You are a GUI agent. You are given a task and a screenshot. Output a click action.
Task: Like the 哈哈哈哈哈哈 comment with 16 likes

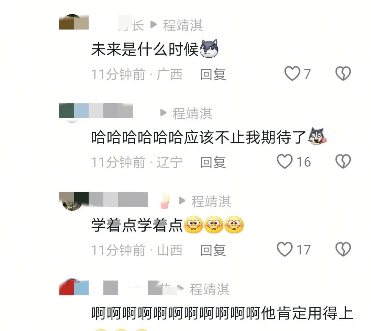pos(285,161)
